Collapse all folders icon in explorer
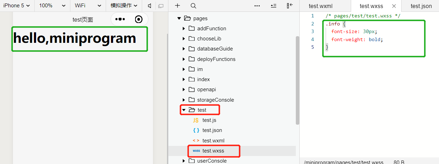The height and width of the screenshot is (164, 439). coord(274,6)
